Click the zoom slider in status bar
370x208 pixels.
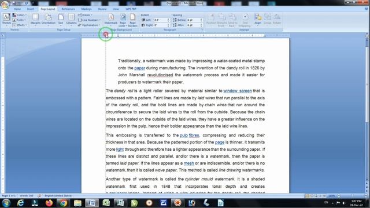(x=351, y=196)
